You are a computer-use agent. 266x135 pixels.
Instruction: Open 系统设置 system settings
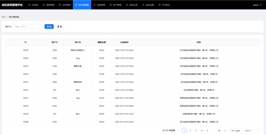pyautogui.click(x=148, y=5)
